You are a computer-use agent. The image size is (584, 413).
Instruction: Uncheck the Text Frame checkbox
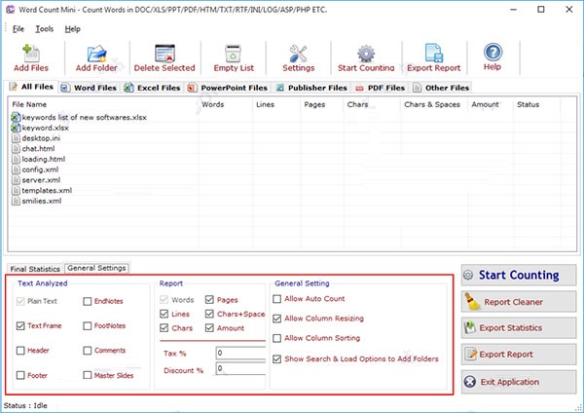pos(22,326)
